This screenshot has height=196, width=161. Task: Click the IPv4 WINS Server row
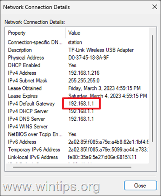tap(77, 127)
